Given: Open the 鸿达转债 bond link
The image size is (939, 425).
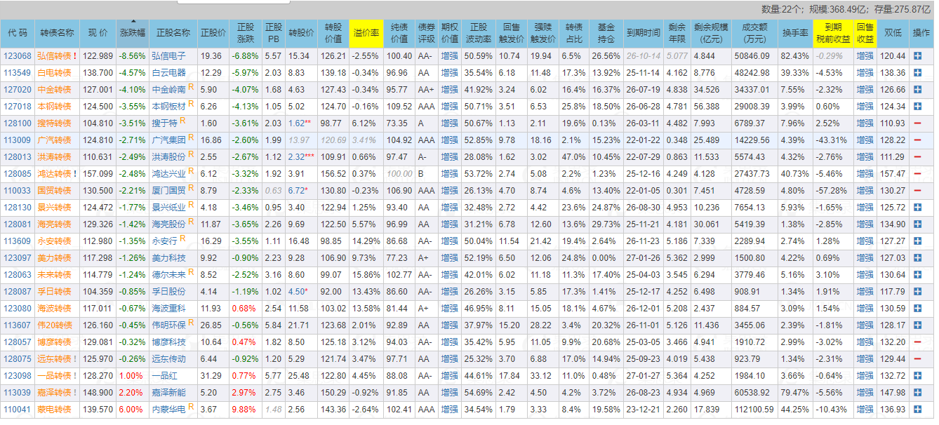Looking at the screenshot, I should click(54, 174).
